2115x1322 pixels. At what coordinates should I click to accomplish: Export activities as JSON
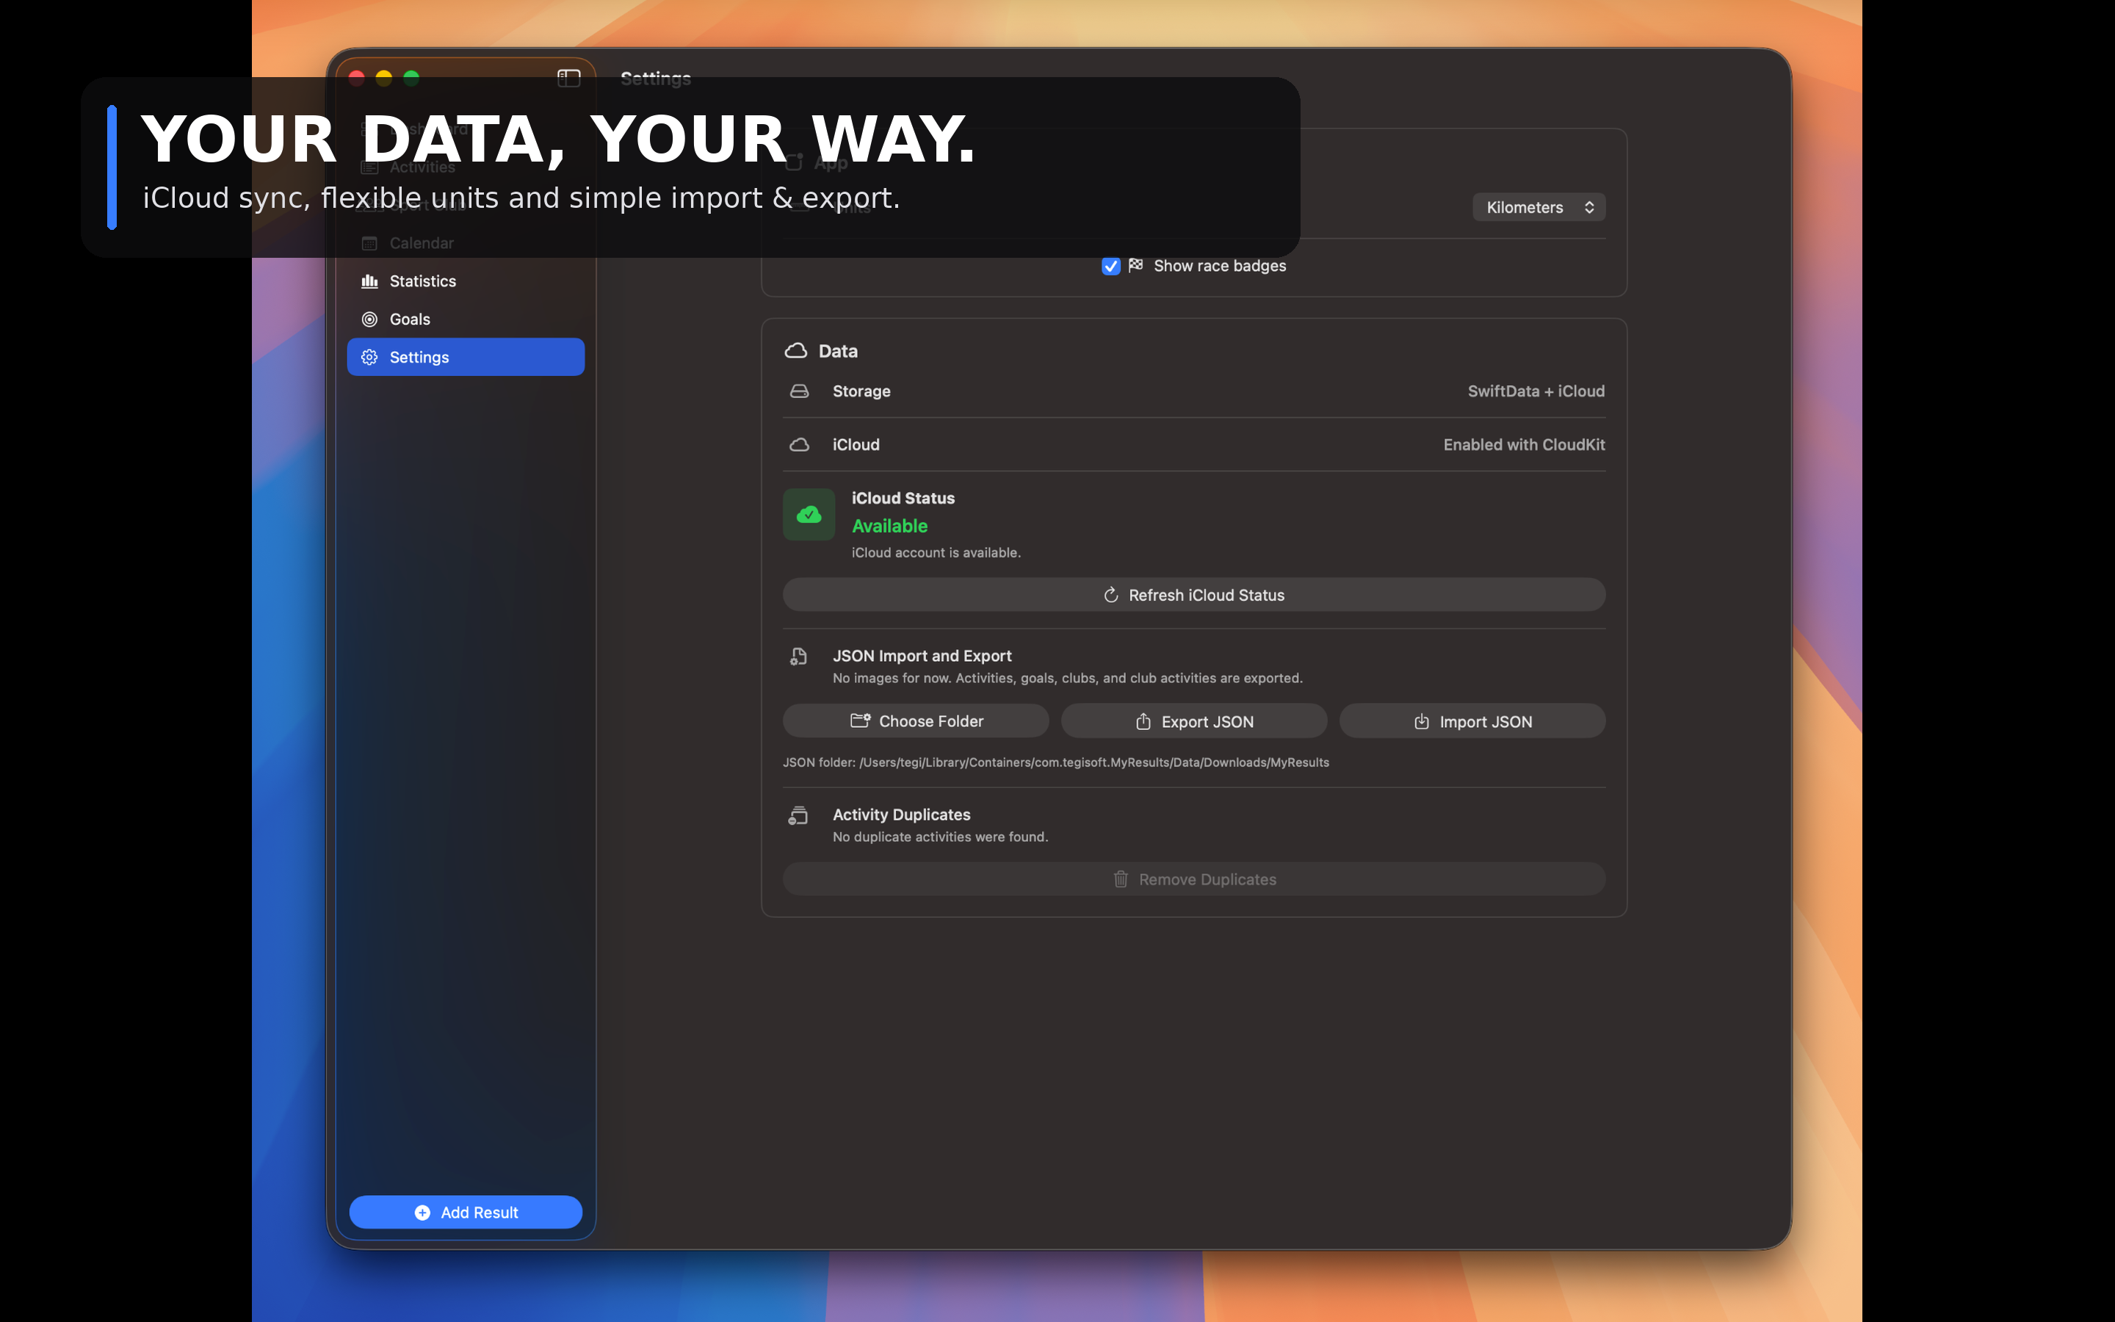point(1194,721)
